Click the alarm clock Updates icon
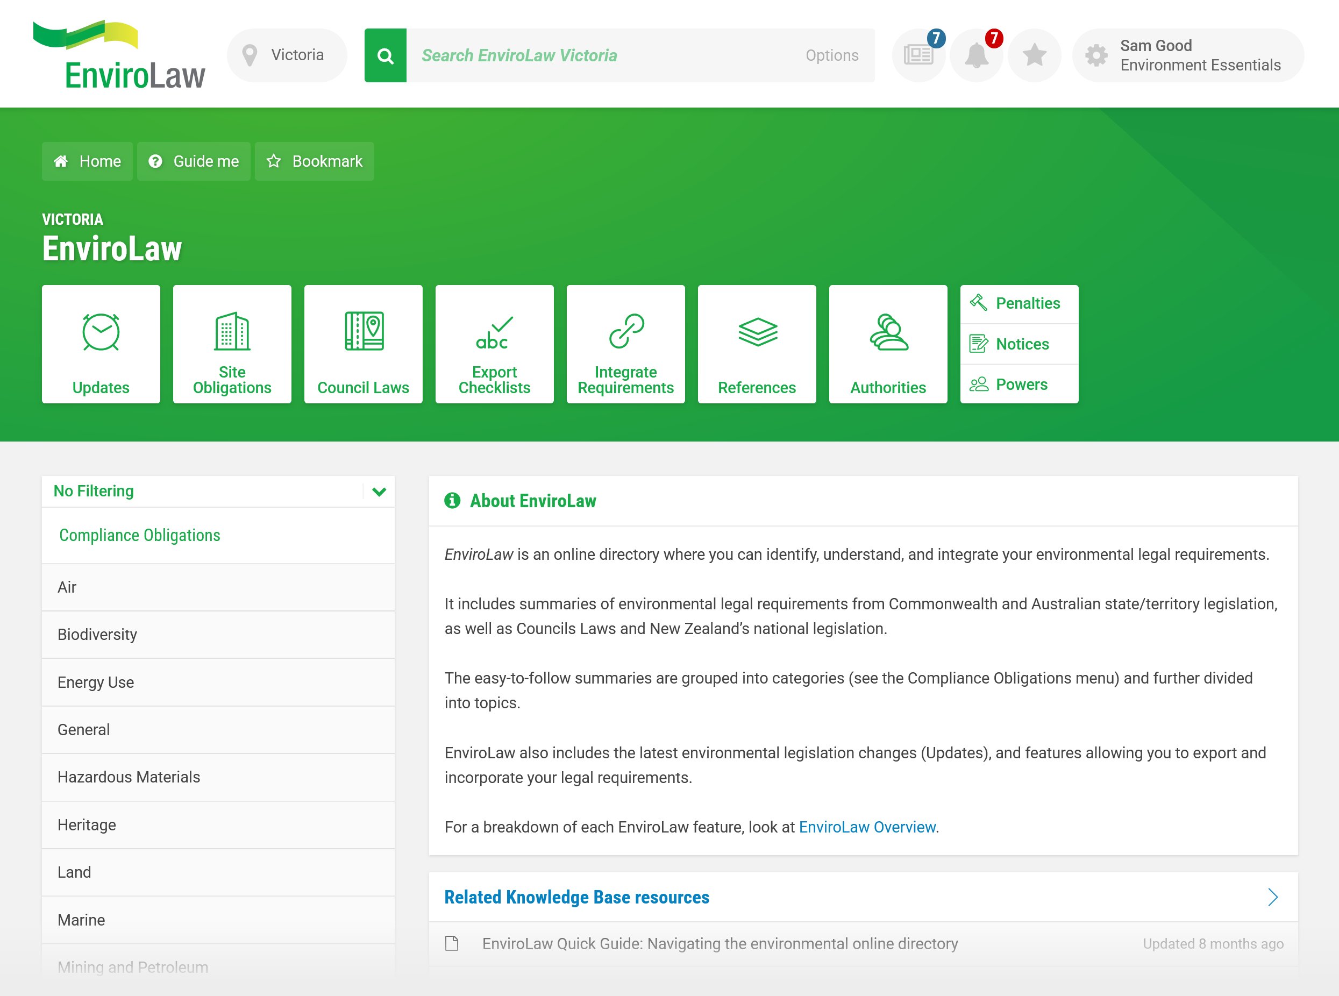Image resolution: width=1339 pixels, height=996 pixels. click(x=101, y=332)
